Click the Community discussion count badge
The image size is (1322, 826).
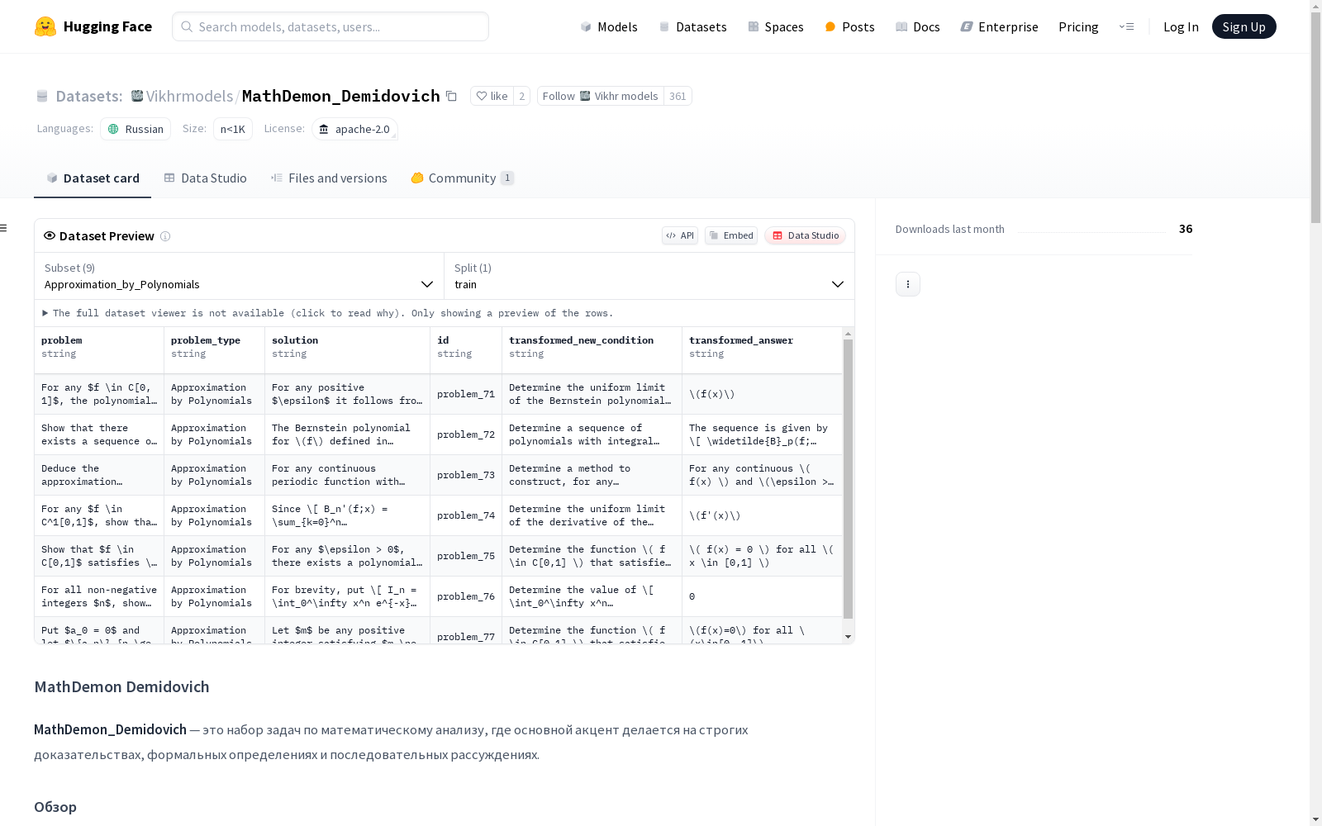pos(507,178)
